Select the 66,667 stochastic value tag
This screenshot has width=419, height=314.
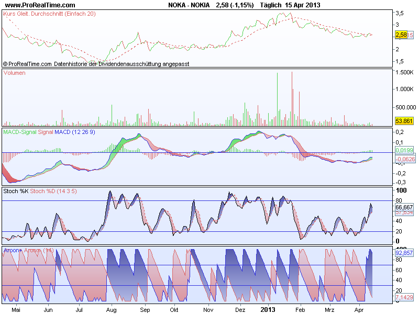click(x=404, y=207)
